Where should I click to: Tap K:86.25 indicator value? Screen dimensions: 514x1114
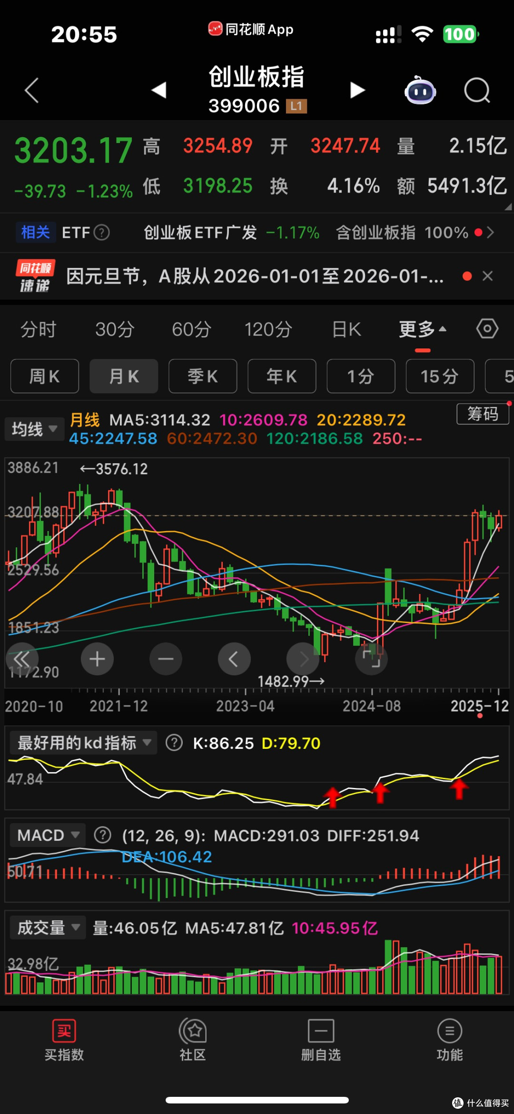[223, 743]
